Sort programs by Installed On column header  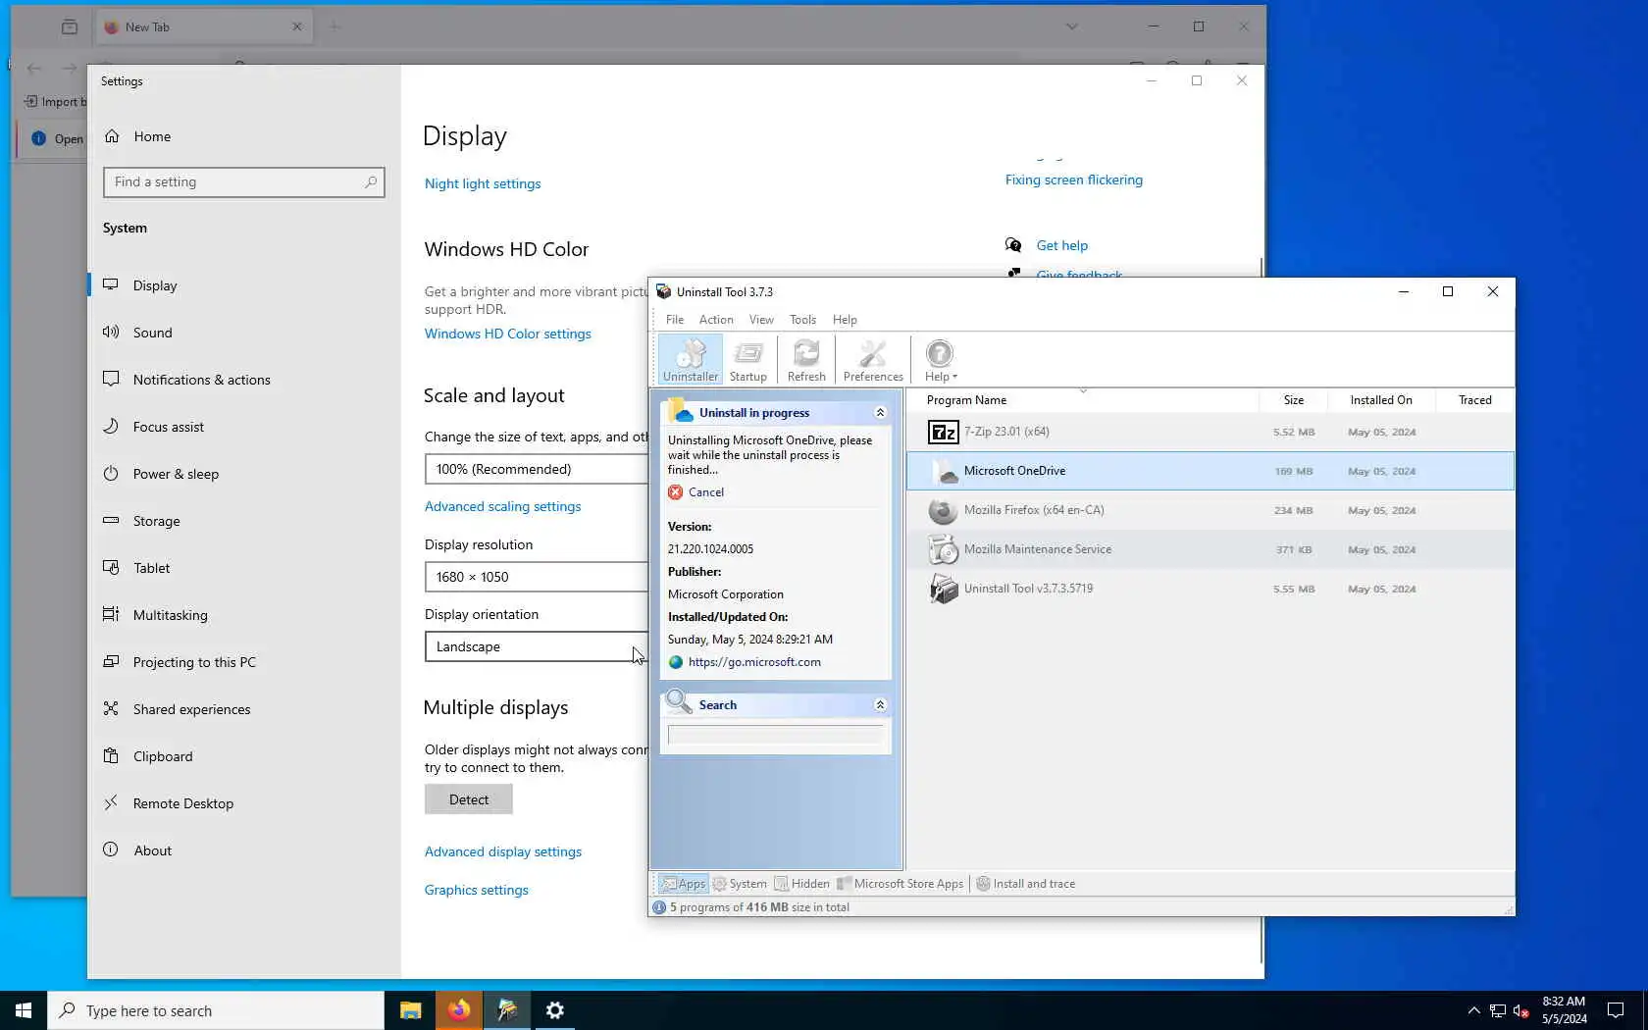tap(1381, 400)
